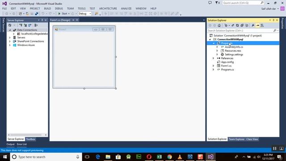Image resolution: width=286 pixels, height=161 pixels.
Task: Click Properties wrench icon in Solution Explorer toolbar
Action: click(x=253, y=25)
